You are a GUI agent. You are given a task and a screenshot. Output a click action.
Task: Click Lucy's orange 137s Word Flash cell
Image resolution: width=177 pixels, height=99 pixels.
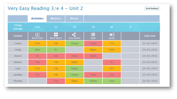[x=37, y=69]
